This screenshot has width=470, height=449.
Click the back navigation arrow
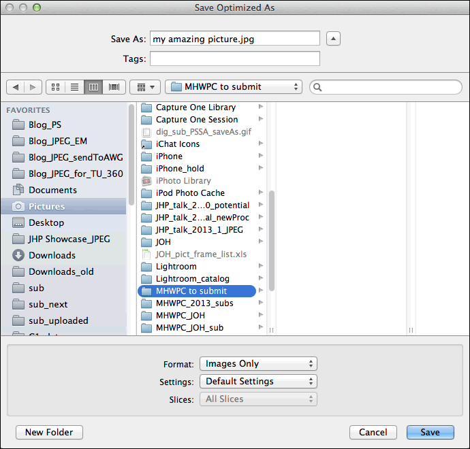[x=15, y=87]
